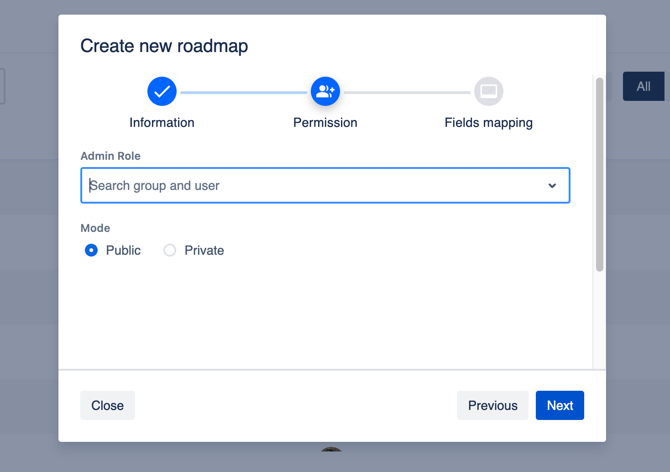This screenshot has height=472, width=670.
Task: Switch the mode to Private
Action: pos(170,250)
